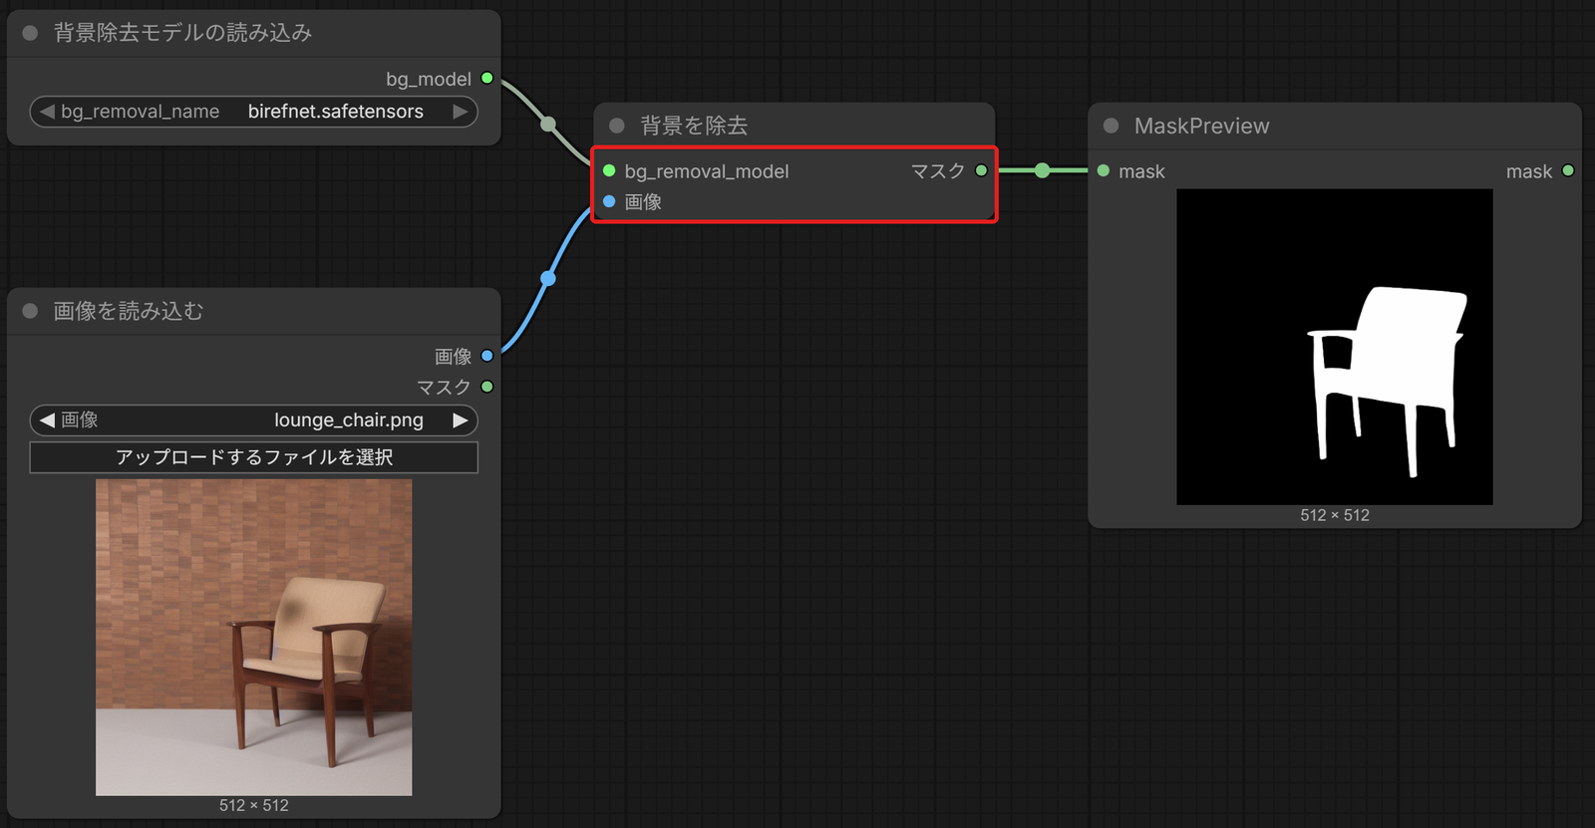Select next bg_removal_name option with right arrow
The width and height of the screenshot is (1595, 828).
pos(461,112)
